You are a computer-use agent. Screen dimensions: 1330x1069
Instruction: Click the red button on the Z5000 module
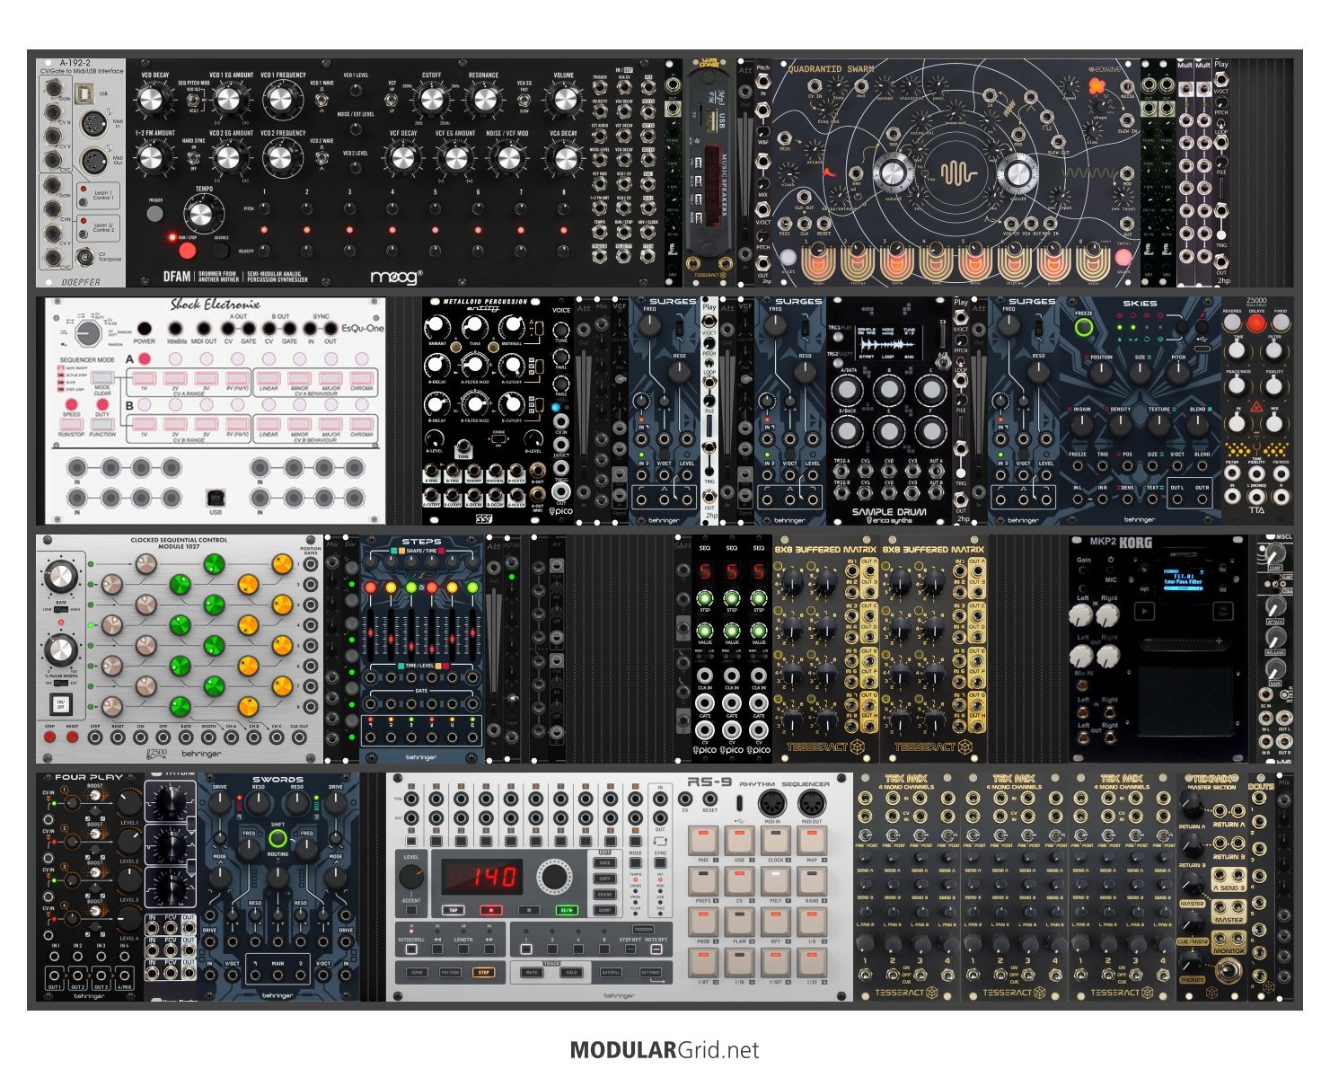pos(1256,322)
